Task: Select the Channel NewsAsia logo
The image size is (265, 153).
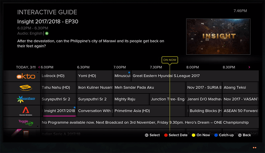Action: pos(26,111)
